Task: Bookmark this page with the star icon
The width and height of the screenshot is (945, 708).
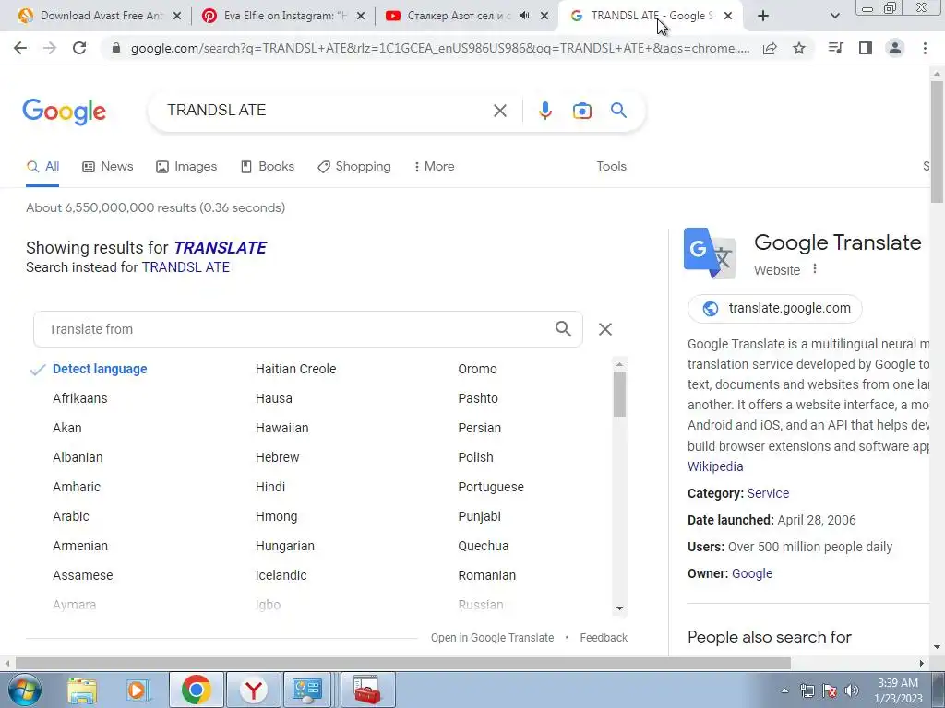Action: click(x=799, y=48)
